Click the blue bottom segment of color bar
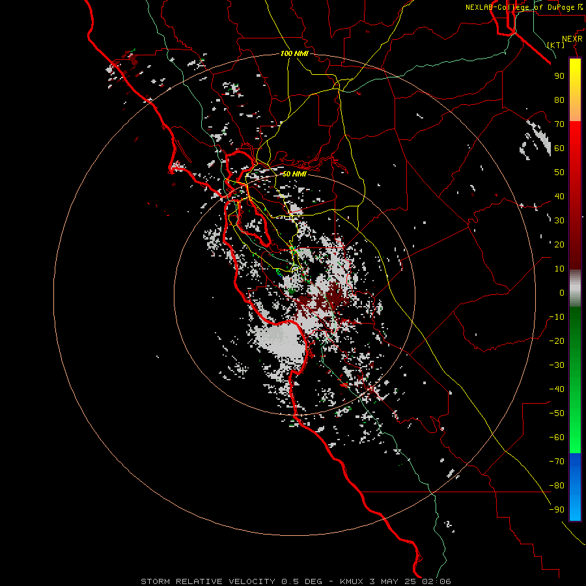The image size is (586, 586). pos(575,487)
